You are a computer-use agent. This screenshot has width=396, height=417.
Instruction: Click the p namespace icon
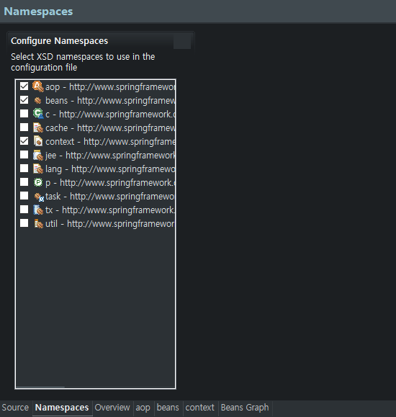(x=38, y=182)
